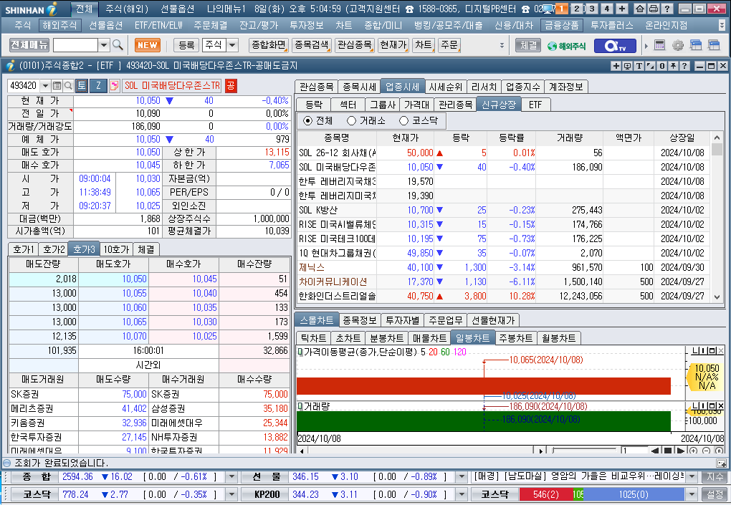Screen dimensions: 731x505
Task: Click the cascade windows icon at toolbar end
Action: click(x=714, y=45)
